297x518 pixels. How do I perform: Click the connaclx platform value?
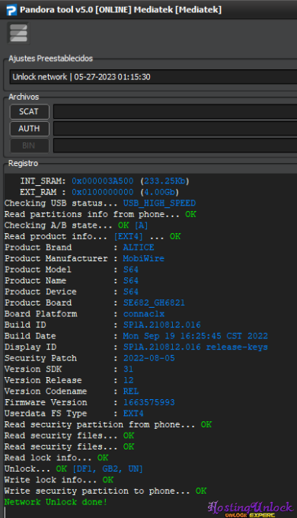[x=144, y=314]
